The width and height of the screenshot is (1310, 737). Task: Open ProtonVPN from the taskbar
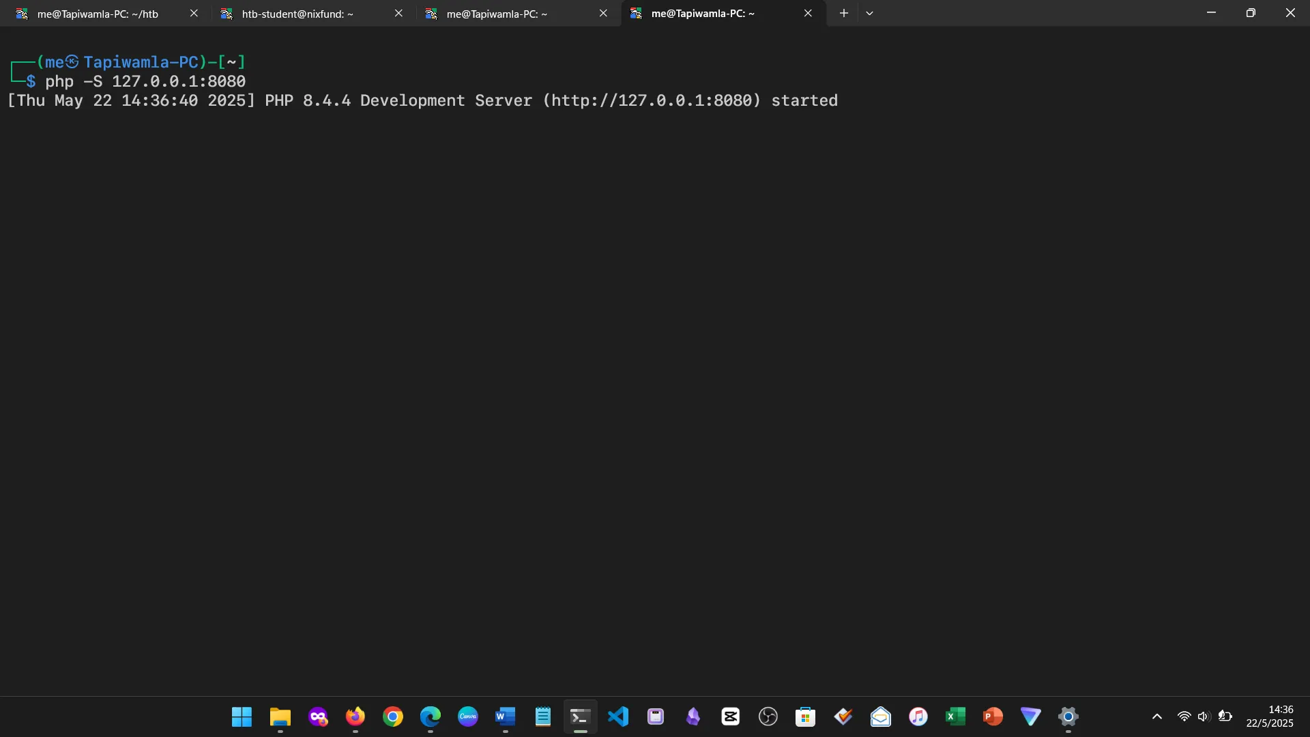pyautogui.click(x=1031, y=717)
